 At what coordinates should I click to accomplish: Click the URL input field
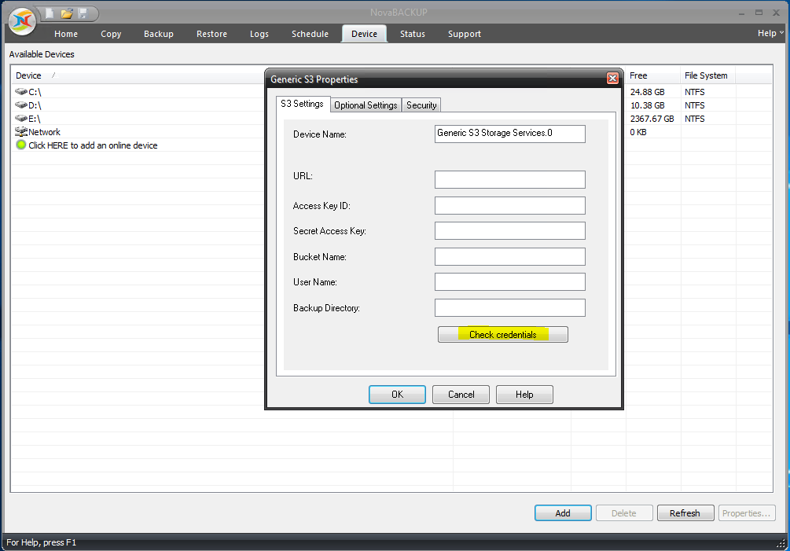[x=510, y=179]
